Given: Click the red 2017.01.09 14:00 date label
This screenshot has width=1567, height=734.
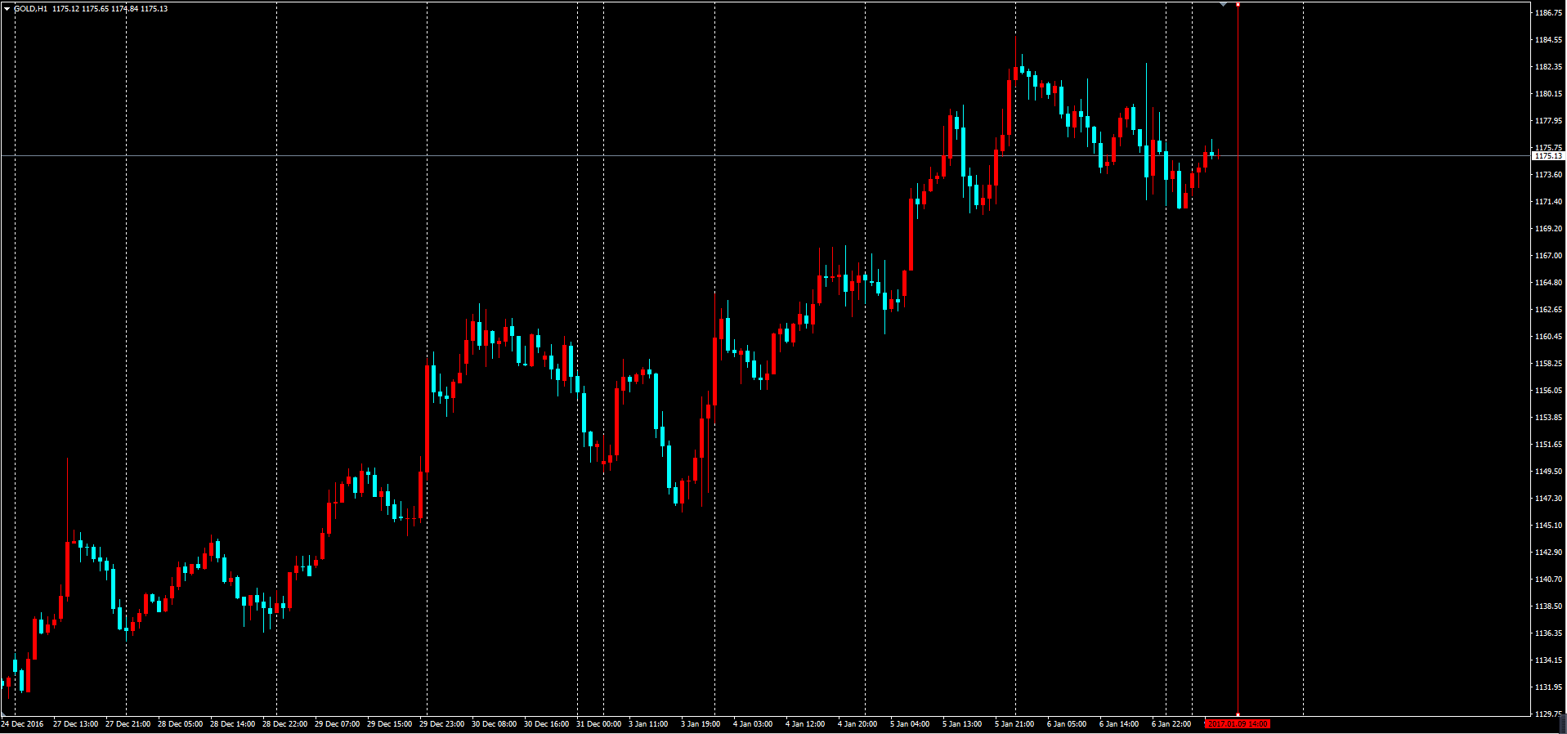Looking at the screenshot, I should click(1238, 724).
